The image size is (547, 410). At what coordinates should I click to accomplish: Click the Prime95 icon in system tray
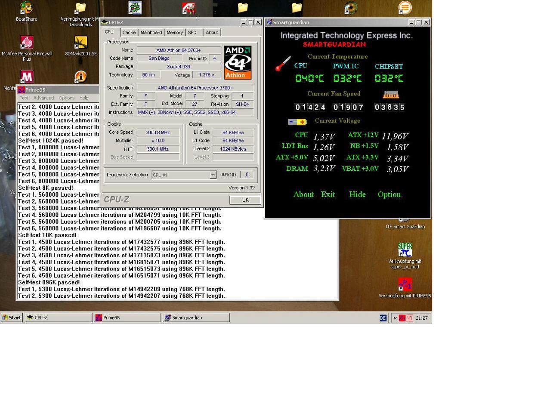402,318
